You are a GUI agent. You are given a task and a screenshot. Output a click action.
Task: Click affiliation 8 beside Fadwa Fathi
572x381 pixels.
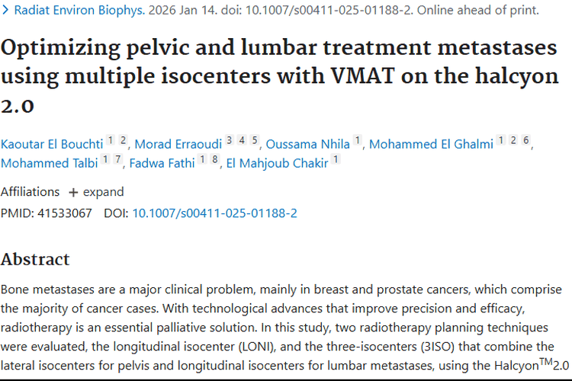[x=216, y=160]
